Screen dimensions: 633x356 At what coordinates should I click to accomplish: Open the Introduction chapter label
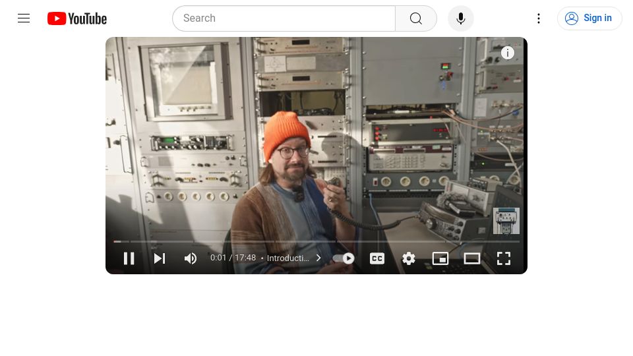pos(288,258)
